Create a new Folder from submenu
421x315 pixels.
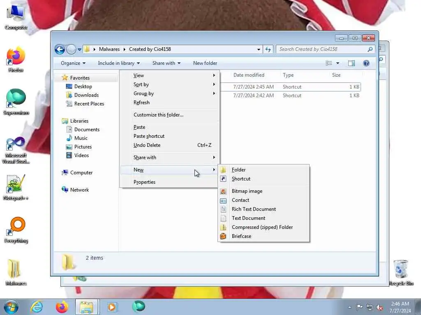(x=264, y=170)
